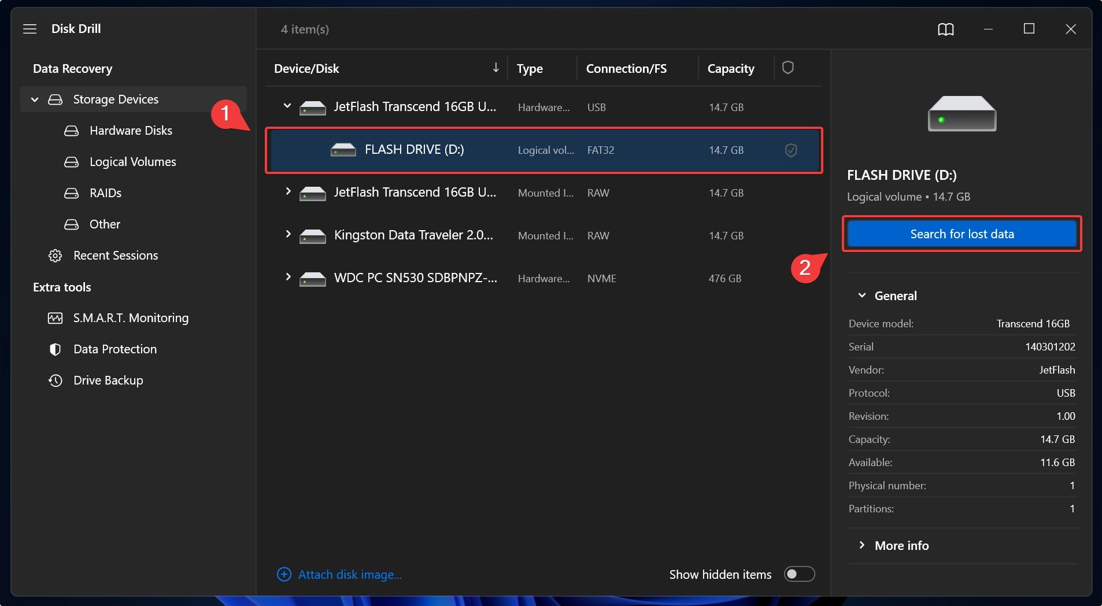The image size is (1102, 606).
Task: Click the Search for lost data button
Action: [962, 234]
